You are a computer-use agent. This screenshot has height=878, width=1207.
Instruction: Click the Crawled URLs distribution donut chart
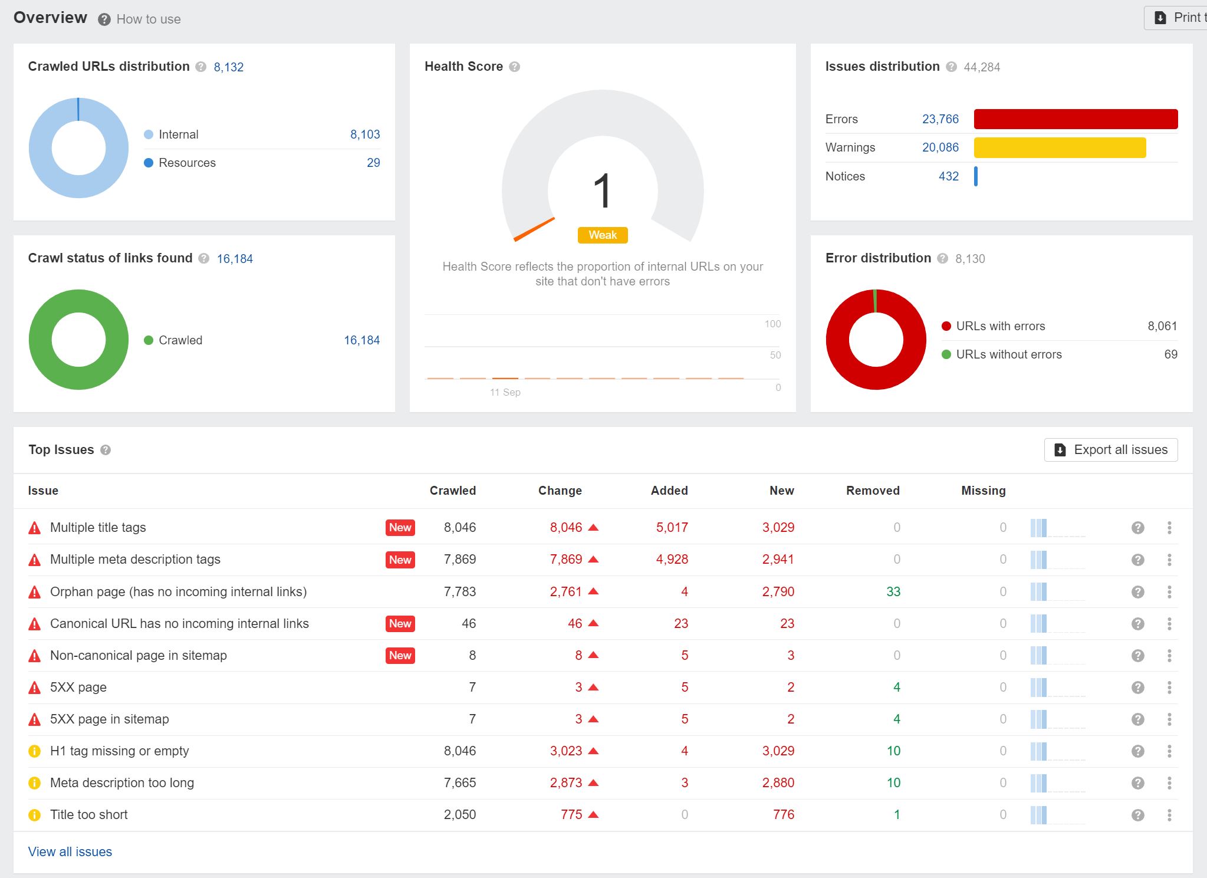(x=78, y=148)
